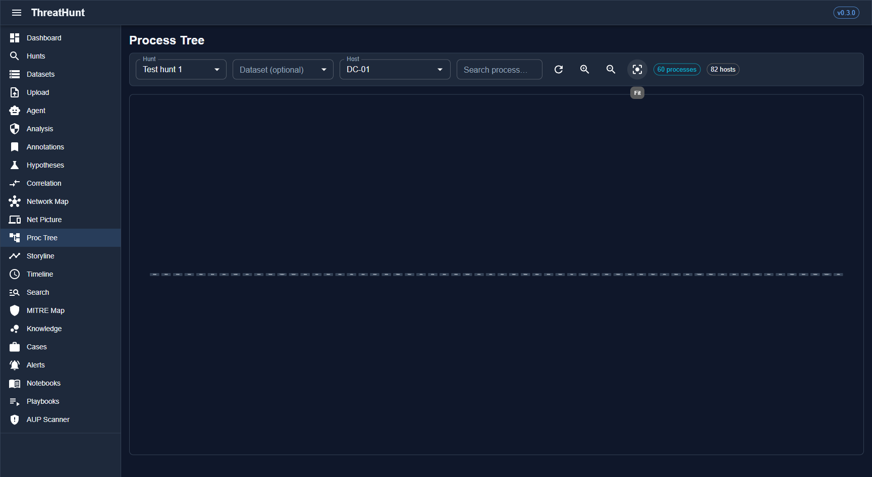872x477 pixels.
Task: Open the Dataset (optional) dropdown
Action: click(283, 70)
